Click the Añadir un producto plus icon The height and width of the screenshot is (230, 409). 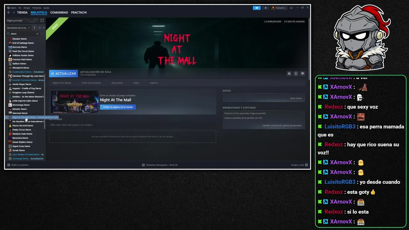(x=9, y=165)
